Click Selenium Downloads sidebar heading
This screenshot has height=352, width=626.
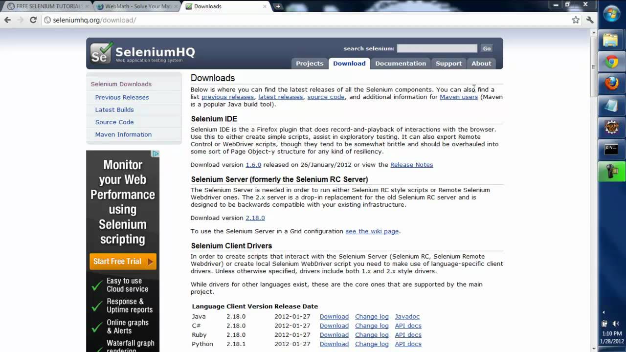click(121, 84)
